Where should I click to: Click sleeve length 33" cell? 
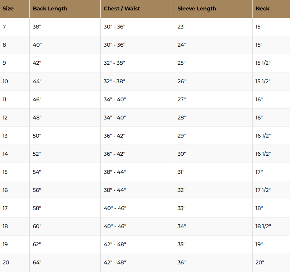click(x=213, y=208)
